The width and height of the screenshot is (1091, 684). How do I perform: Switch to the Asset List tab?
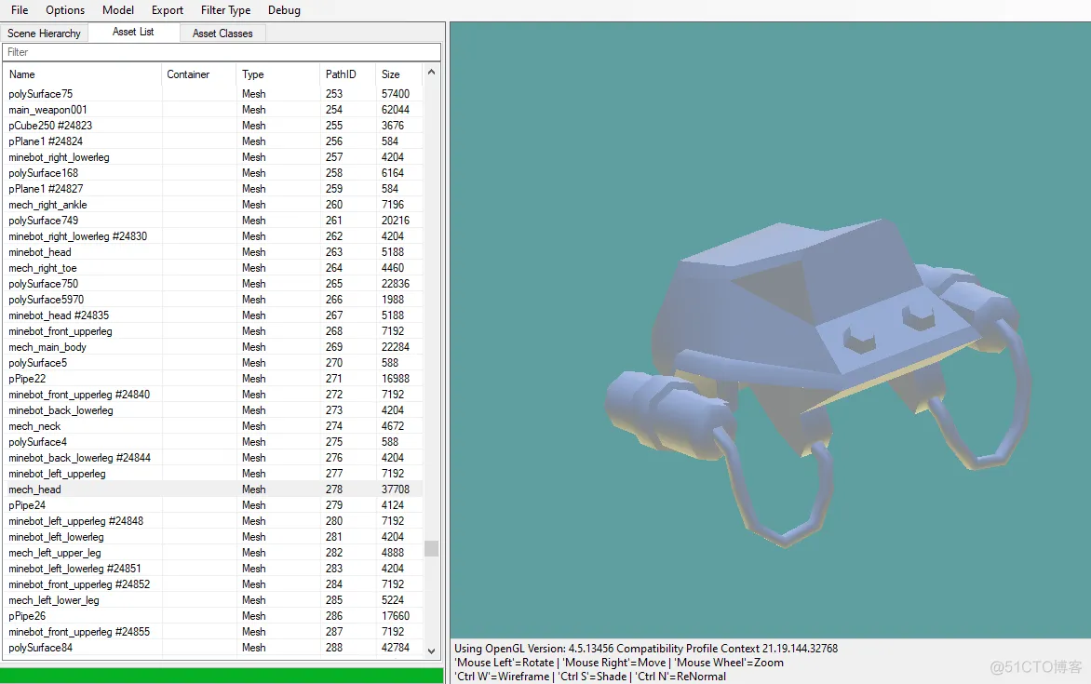[133, 32]
